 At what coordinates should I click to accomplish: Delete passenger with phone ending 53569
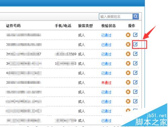tap(128, 54)
